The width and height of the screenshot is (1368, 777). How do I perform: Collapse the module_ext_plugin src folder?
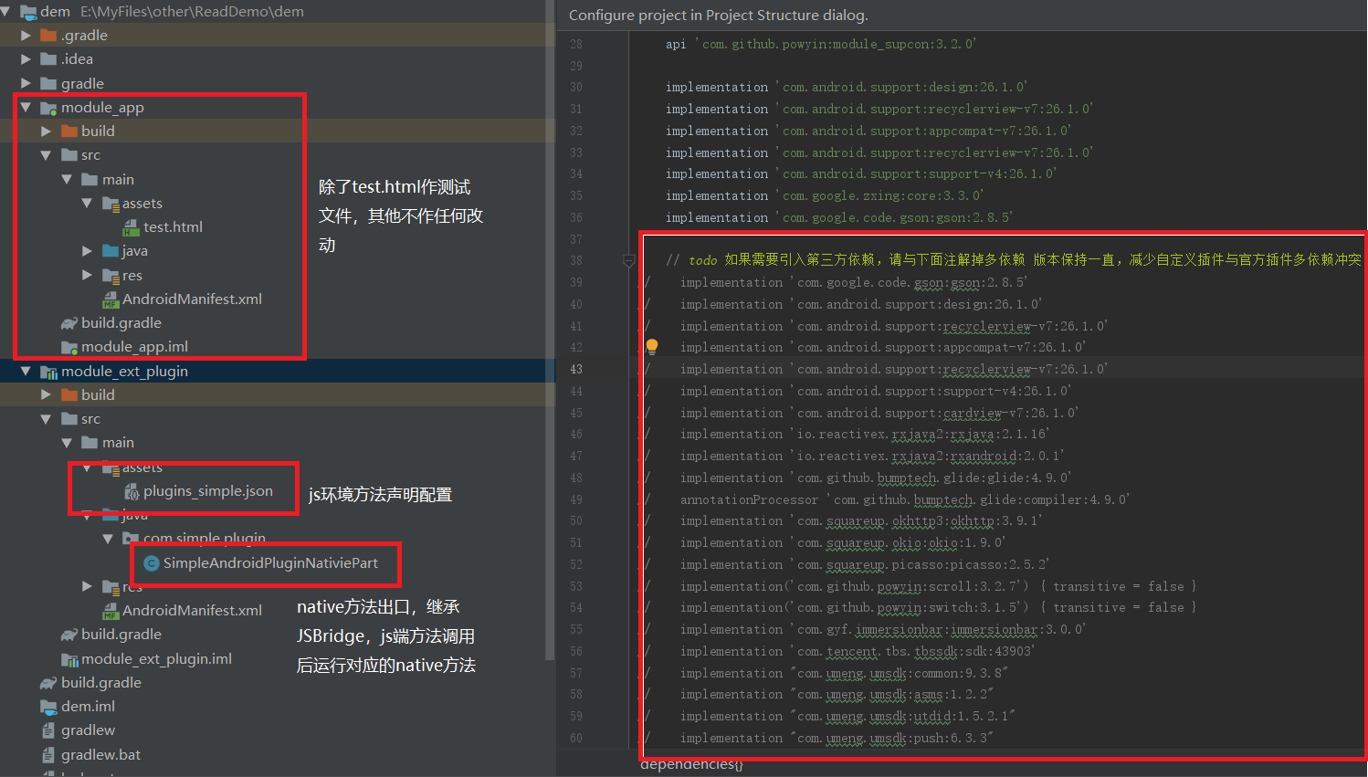point(46,419)
